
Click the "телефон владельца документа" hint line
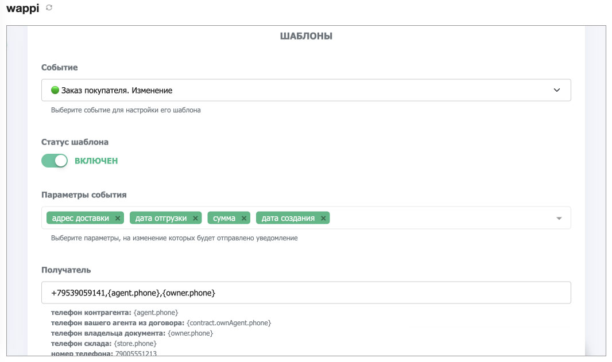coord(132,333)
